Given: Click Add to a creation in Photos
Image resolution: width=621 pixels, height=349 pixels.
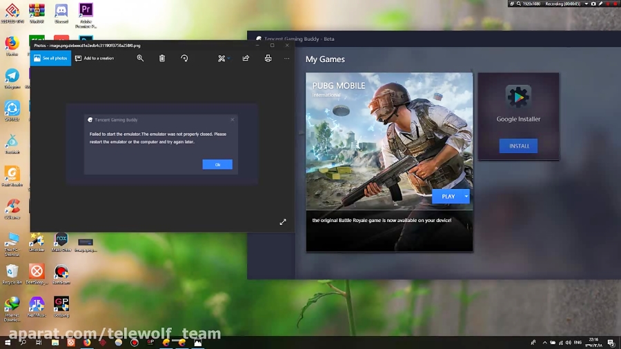Looking at the screenshot, I should click(x=95, y=58).
